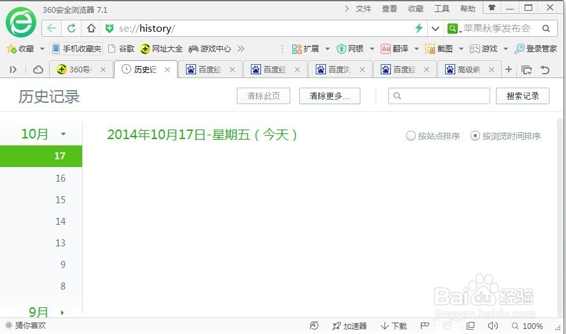Click the tab list window icon
This screenshot has height=334, width=566.
(527, 69)
